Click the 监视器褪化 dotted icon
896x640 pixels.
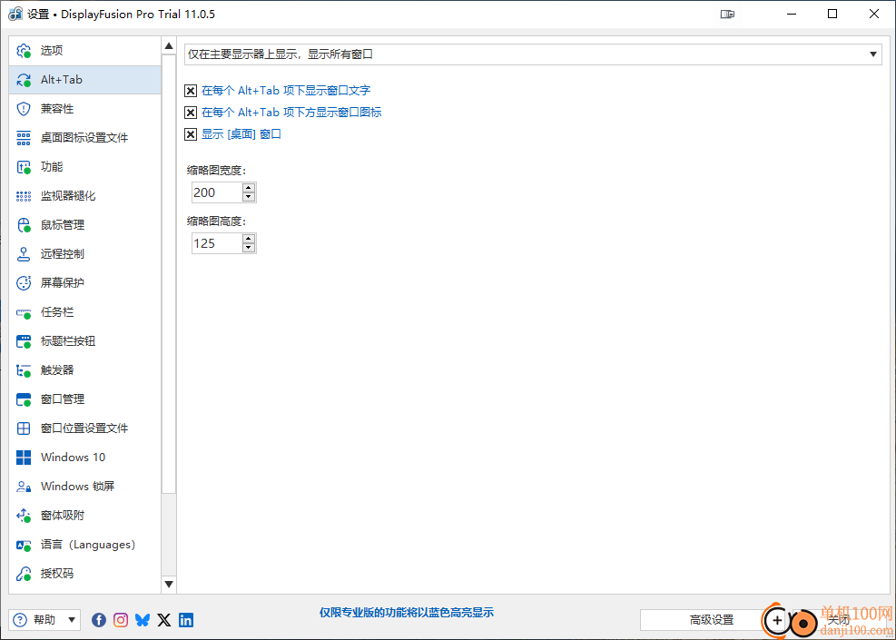point(24,197)
